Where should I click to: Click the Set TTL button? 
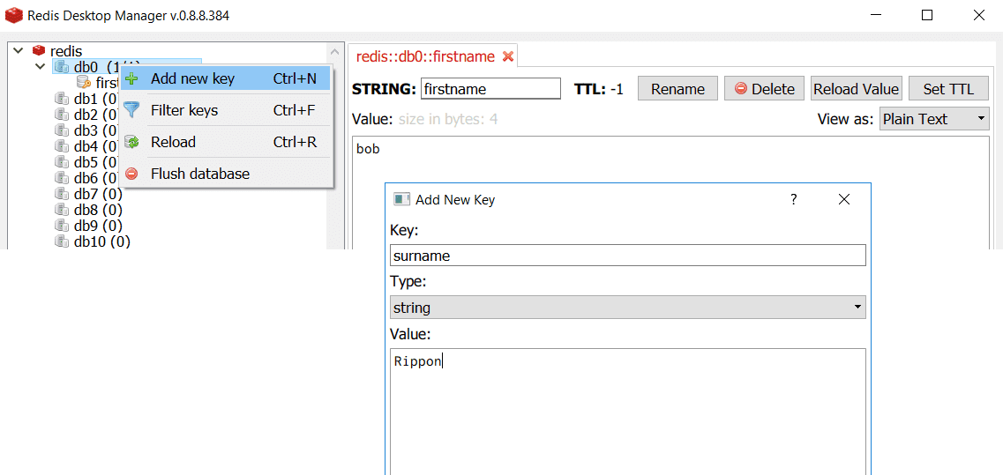tap(947, 89)
